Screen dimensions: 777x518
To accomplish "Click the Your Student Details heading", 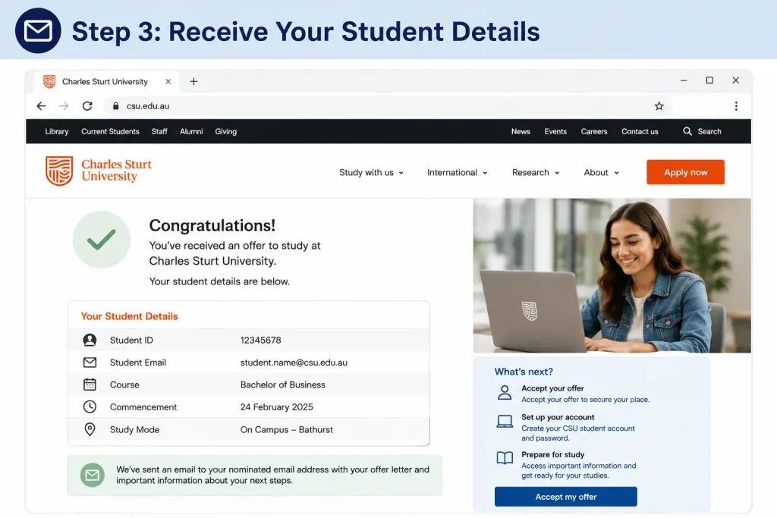I will click(129, 316).
